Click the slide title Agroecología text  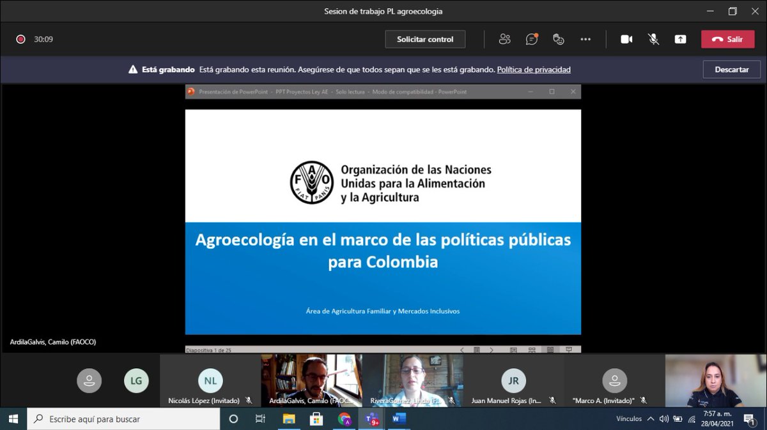(x=383, y=251)
